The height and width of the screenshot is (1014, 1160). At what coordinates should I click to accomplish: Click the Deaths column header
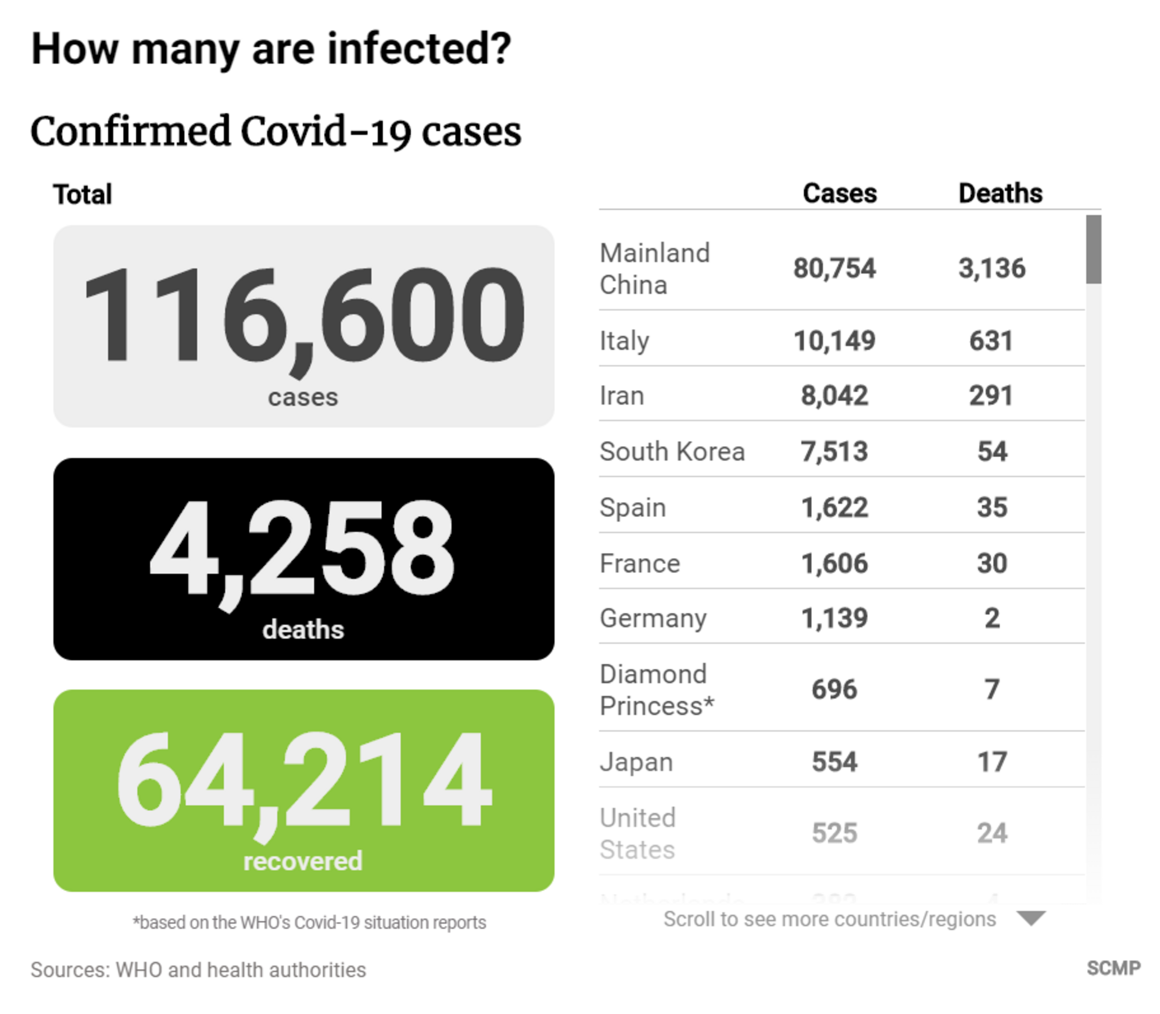[1000, 194]
